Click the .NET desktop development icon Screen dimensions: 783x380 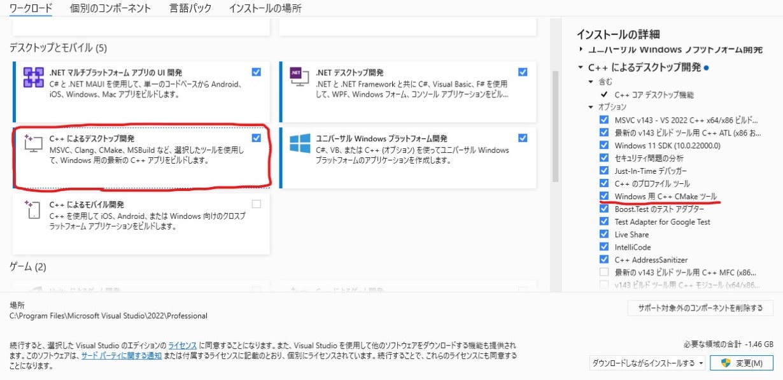[x=300, y=76]
